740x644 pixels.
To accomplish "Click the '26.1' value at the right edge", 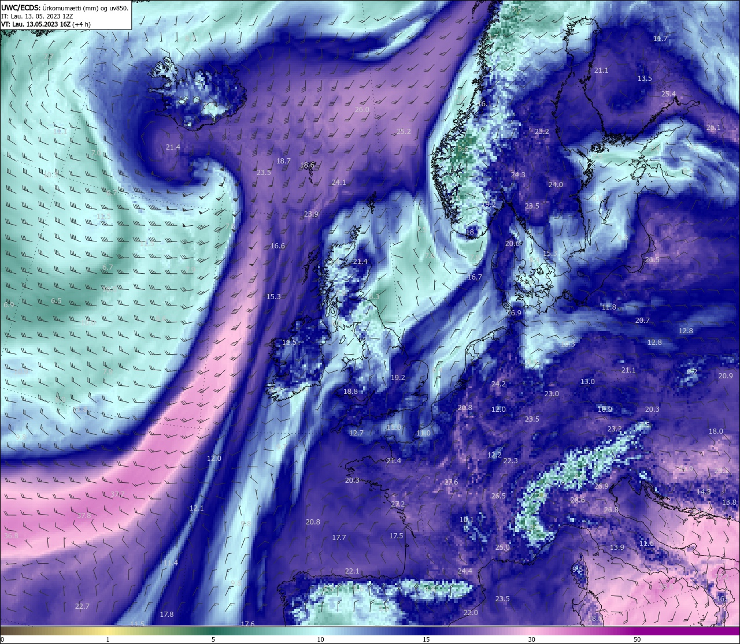I will pyautogui.click(x=713, y=128).
